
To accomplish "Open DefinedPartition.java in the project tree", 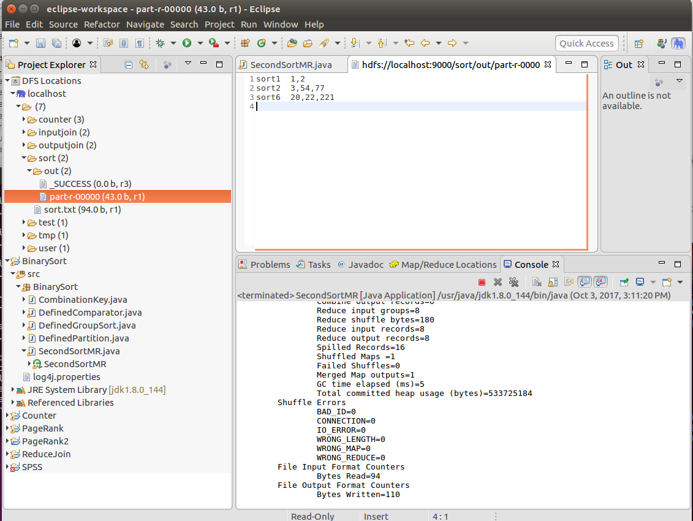I will (83, 338).
